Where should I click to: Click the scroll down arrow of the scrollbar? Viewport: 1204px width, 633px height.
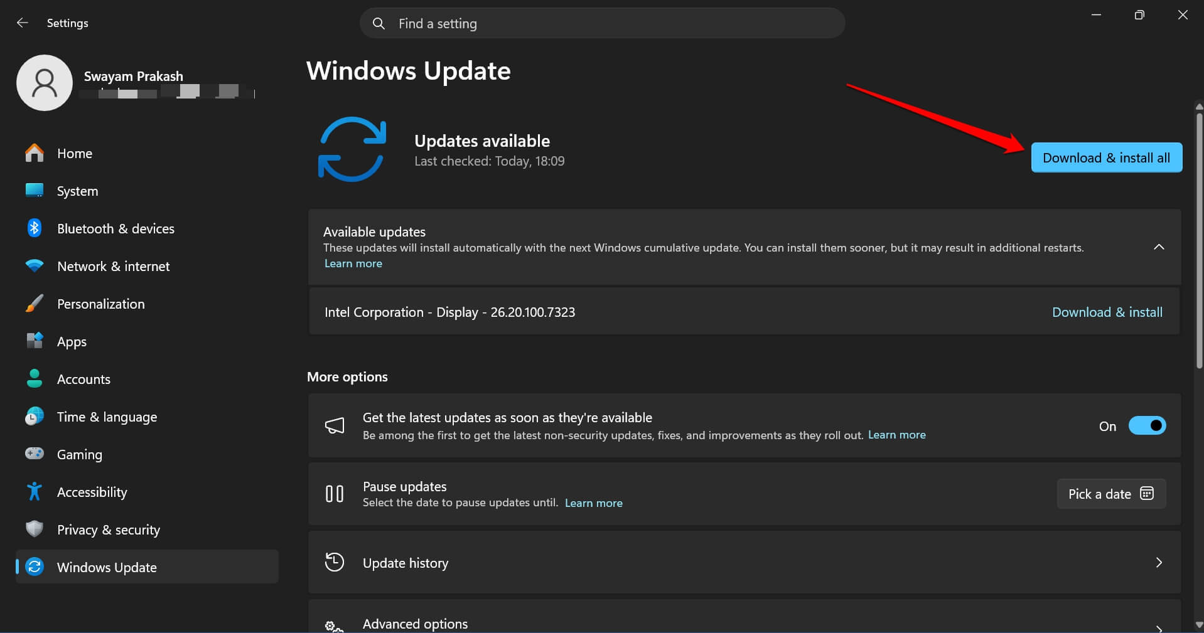tap(1199, 625)
